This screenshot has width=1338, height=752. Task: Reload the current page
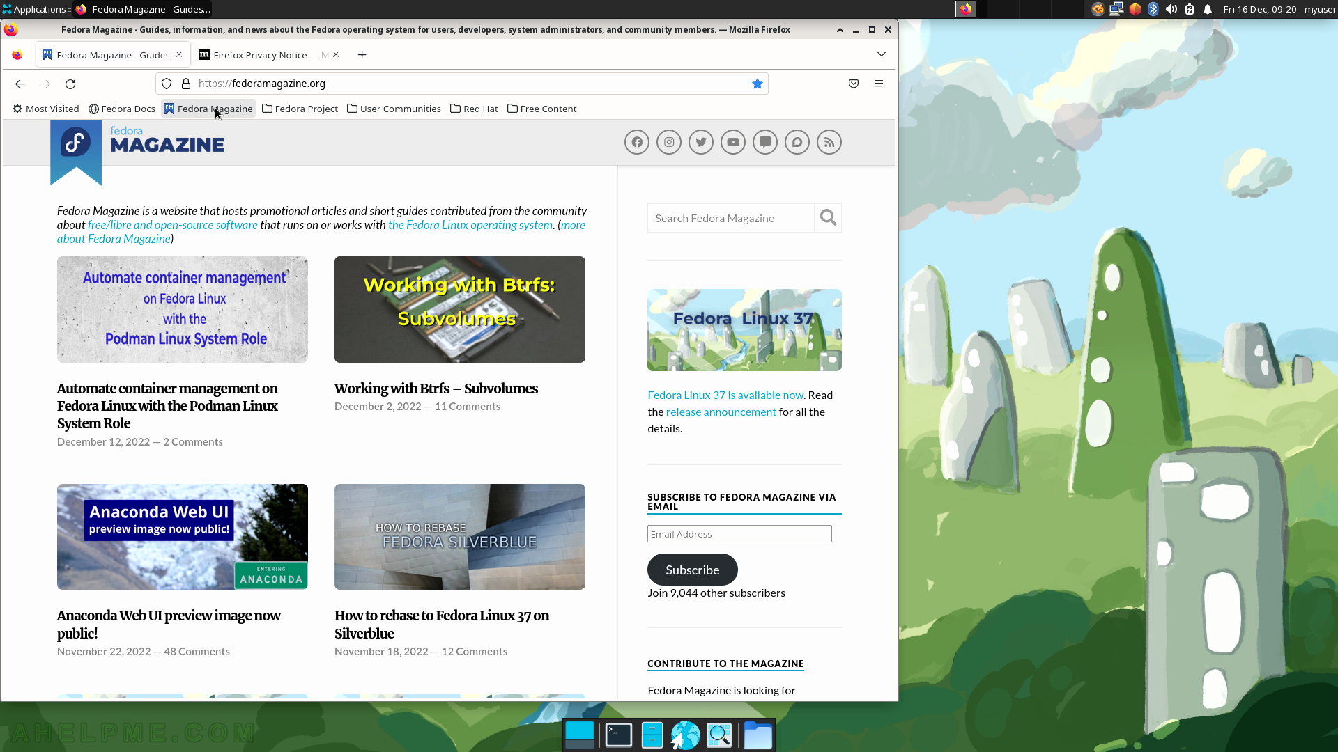click(70, 84)
